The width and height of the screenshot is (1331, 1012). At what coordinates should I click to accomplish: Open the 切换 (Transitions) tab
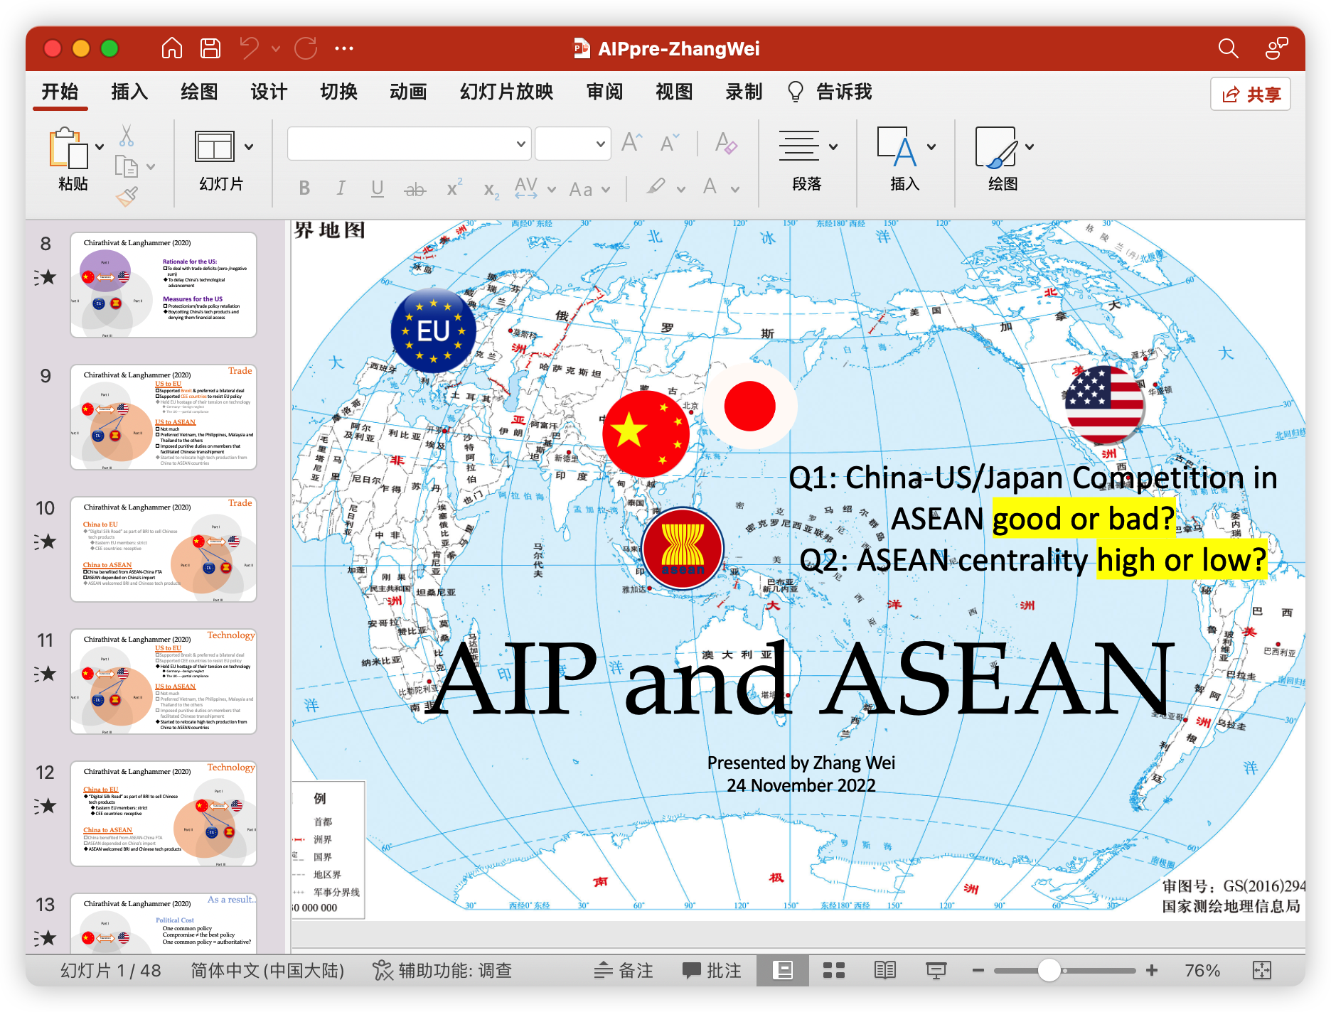[x=338, y=92]
